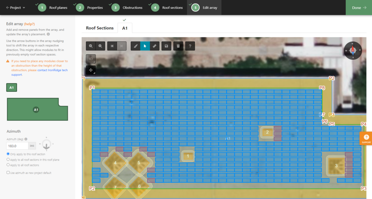Screen dimensions: 372x199
Task: Switch to the Roof Sections tab
Action: (x=100, y=28)
